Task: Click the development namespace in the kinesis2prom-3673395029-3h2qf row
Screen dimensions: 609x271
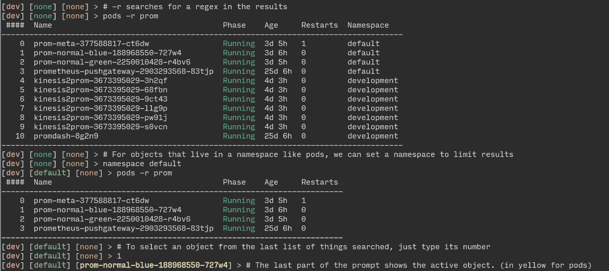Action: [373, 80]
